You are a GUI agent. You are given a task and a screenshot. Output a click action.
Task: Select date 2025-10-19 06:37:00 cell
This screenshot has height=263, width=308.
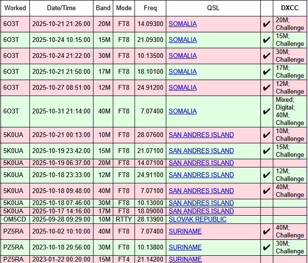(x=61, y=163)
